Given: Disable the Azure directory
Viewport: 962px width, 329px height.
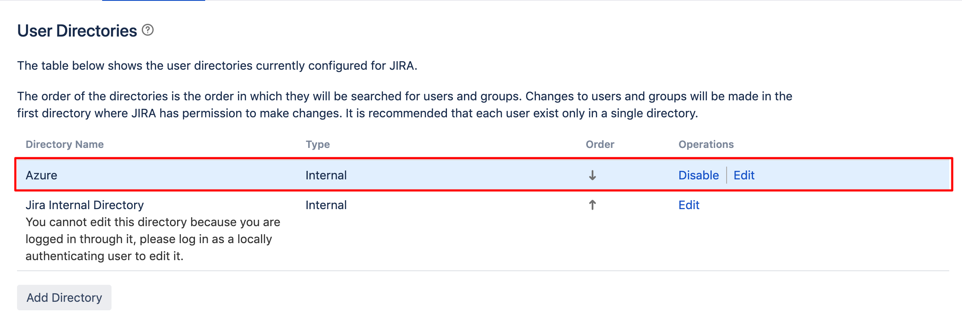Looking at the screenshot, I should pyautogui.click(x=698, y=175).
